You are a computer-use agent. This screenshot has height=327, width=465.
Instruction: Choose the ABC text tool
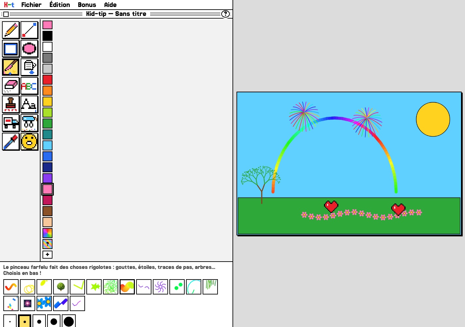(x=30, y=86)
